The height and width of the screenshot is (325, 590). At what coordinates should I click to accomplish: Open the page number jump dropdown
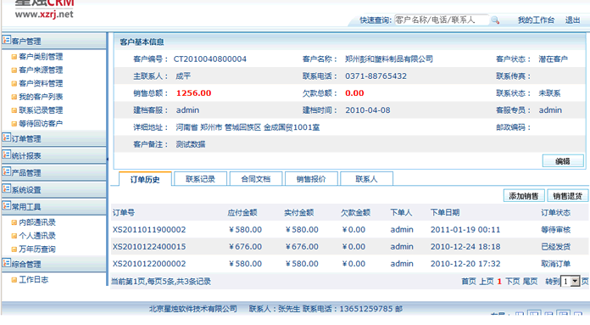570,282
